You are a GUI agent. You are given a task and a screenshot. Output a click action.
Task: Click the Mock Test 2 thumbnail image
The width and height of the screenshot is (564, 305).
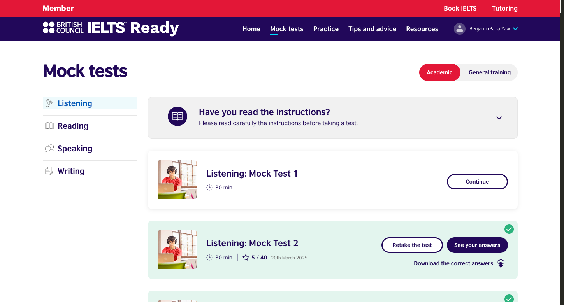(177, 250)
